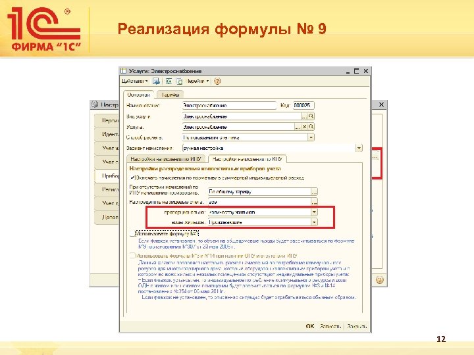Expand the Вариант начисления dropdown arrow
The image size is (474, 355).
[x=359, y=148]
